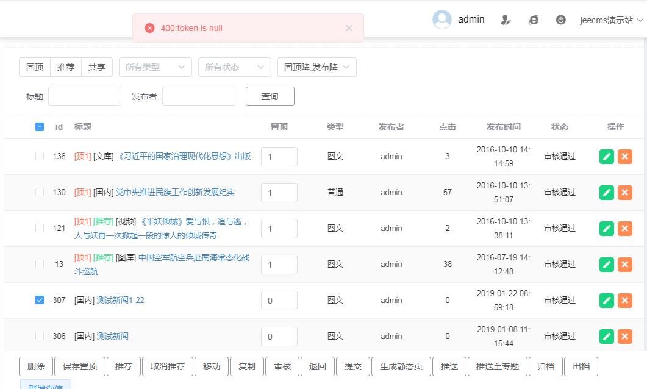Edit article 307 using green pencil icon

[606, 301]
